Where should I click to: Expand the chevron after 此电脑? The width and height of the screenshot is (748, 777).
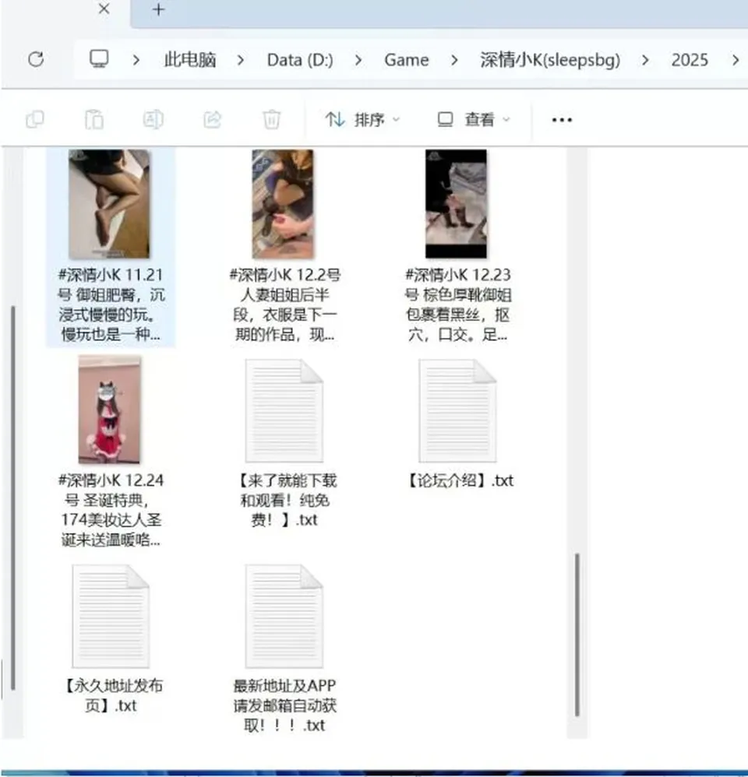241,60
